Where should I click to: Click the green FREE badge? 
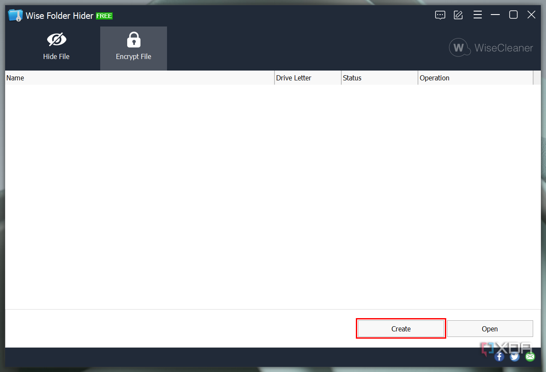pos(104,15)
